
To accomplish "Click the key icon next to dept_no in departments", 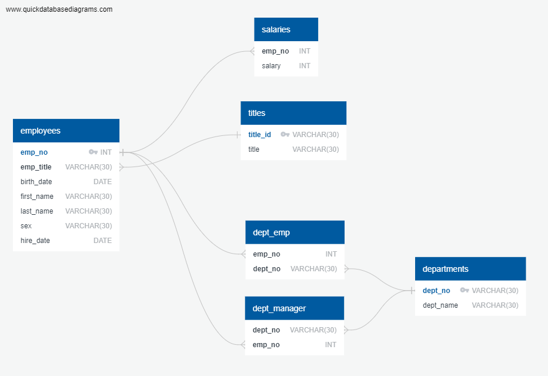I will click(465, 290).
